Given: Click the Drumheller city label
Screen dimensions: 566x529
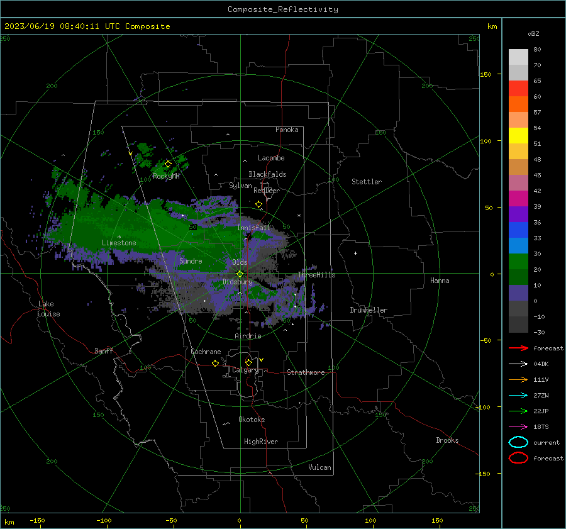Looking at the screenshot, I should (x=369, y=310).
